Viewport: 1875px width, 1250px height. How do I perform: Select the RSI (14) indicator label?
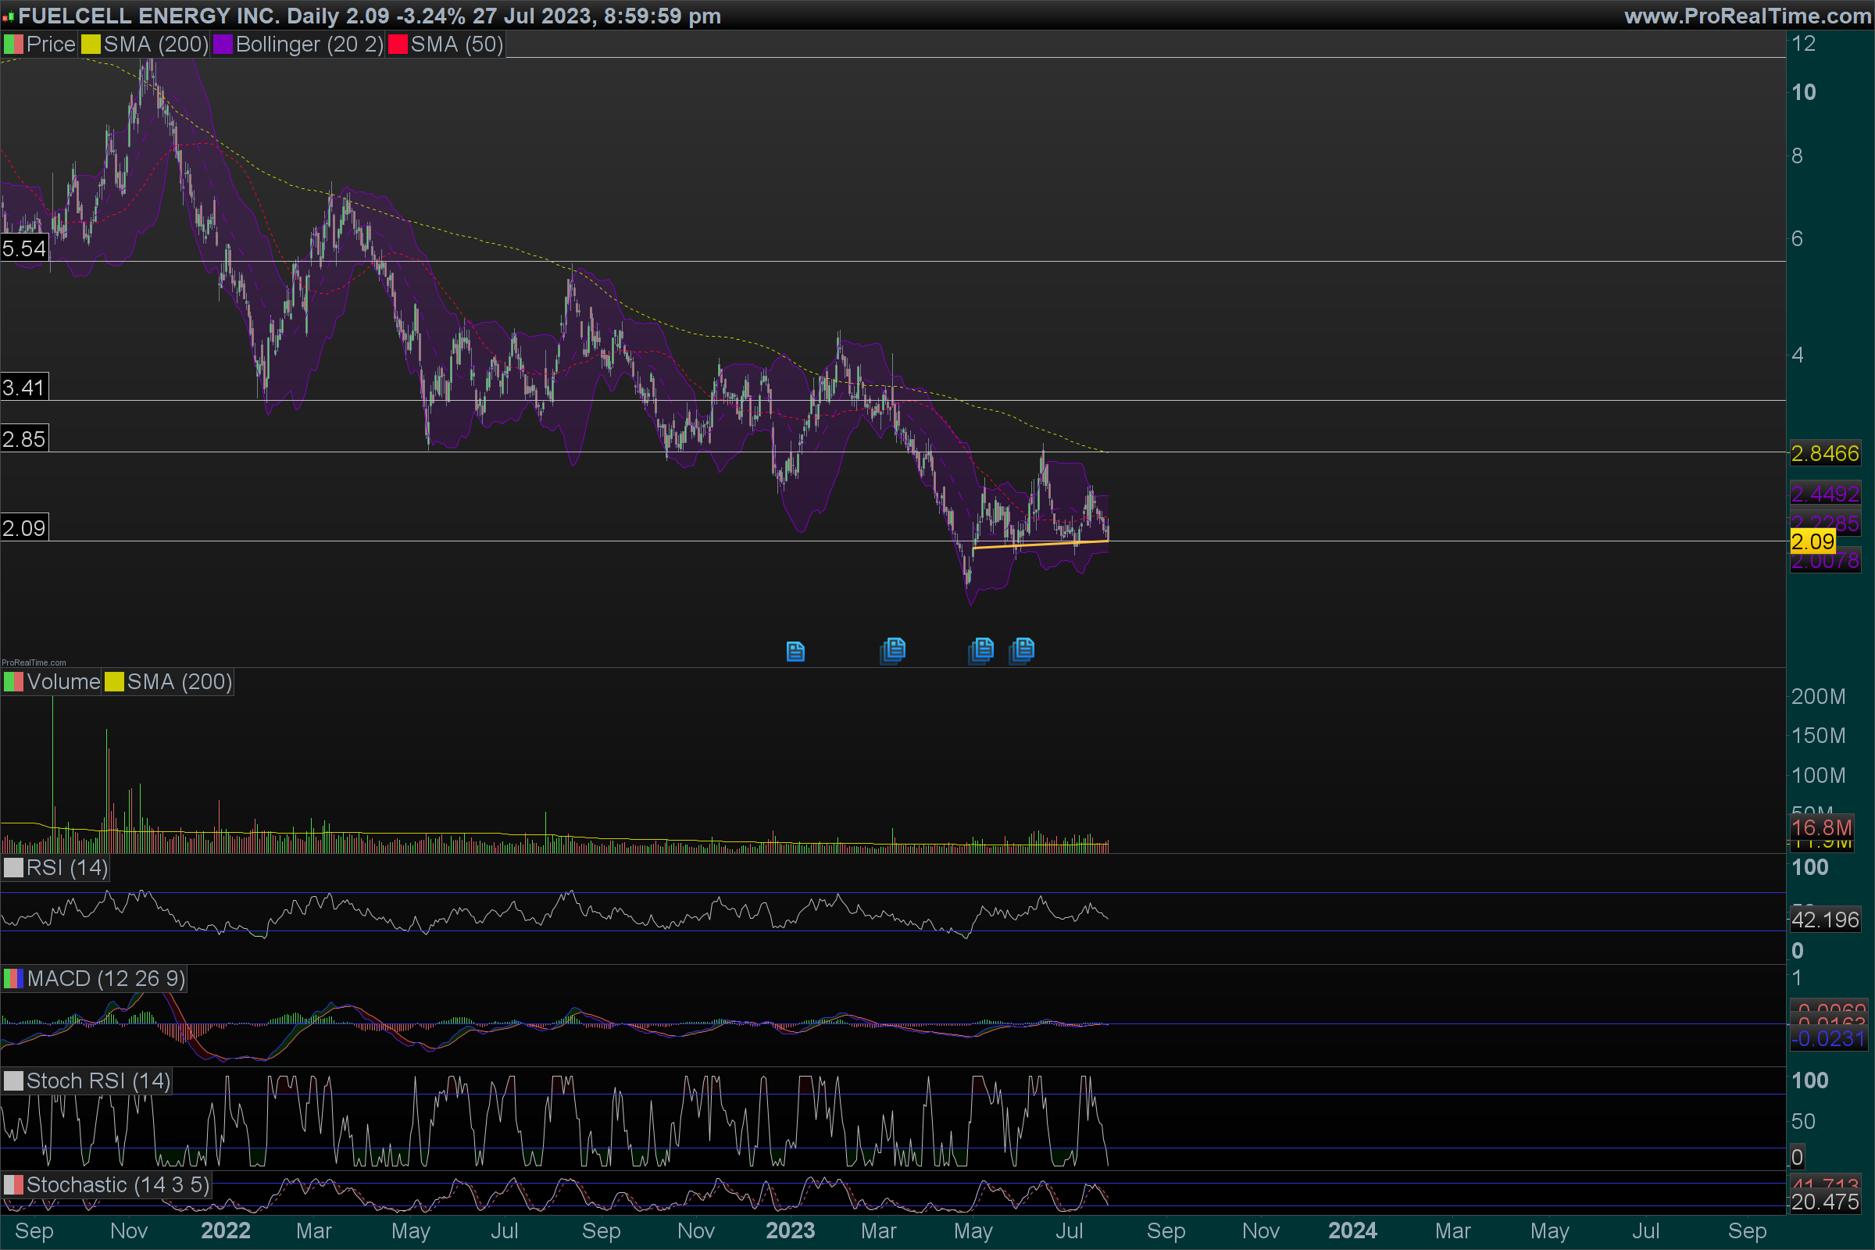(x=66, y=868)
